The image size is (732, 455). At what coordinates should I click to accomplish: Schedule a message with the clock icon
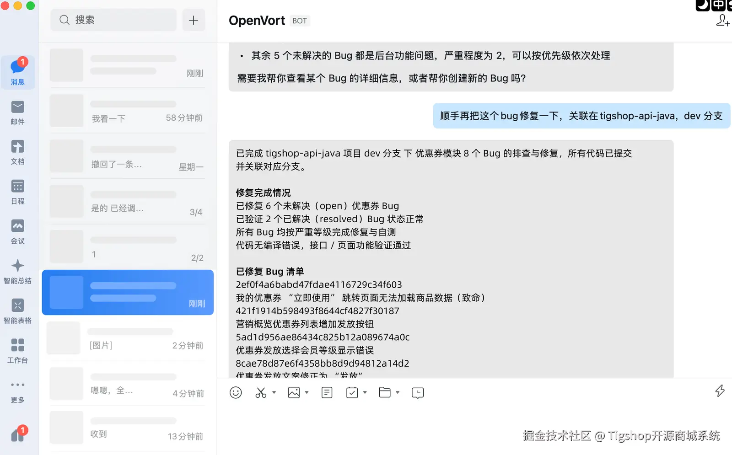click(417, 392)
